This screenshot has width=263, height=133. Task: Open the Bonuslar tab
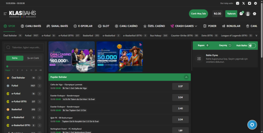click(231, 26)
